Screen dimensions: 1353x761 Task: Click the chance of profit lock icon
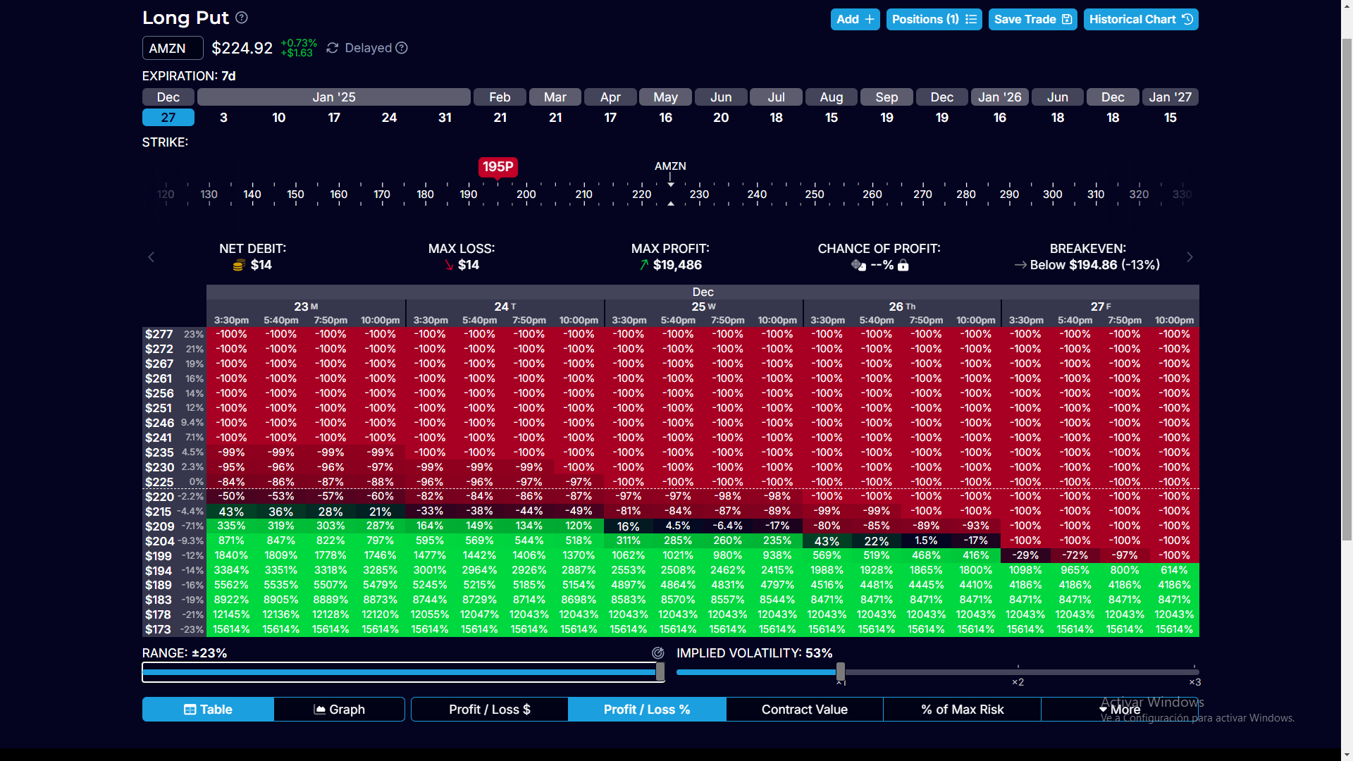point(903,266)
